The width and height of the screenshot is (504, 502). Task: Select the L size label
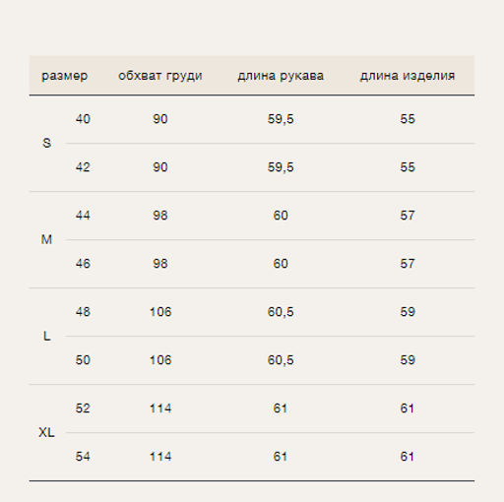click(46, 336)
